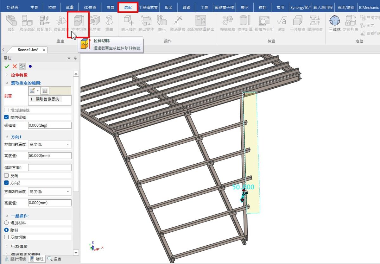
Task: Select the 三維球 TriBall tool
Action: click(335, 21)
